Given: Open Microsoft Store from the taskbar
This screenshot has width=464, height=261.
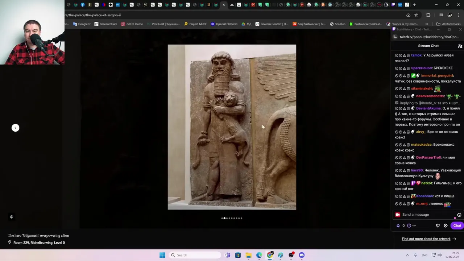Looking at the screenshot, I should coord(238,255).
